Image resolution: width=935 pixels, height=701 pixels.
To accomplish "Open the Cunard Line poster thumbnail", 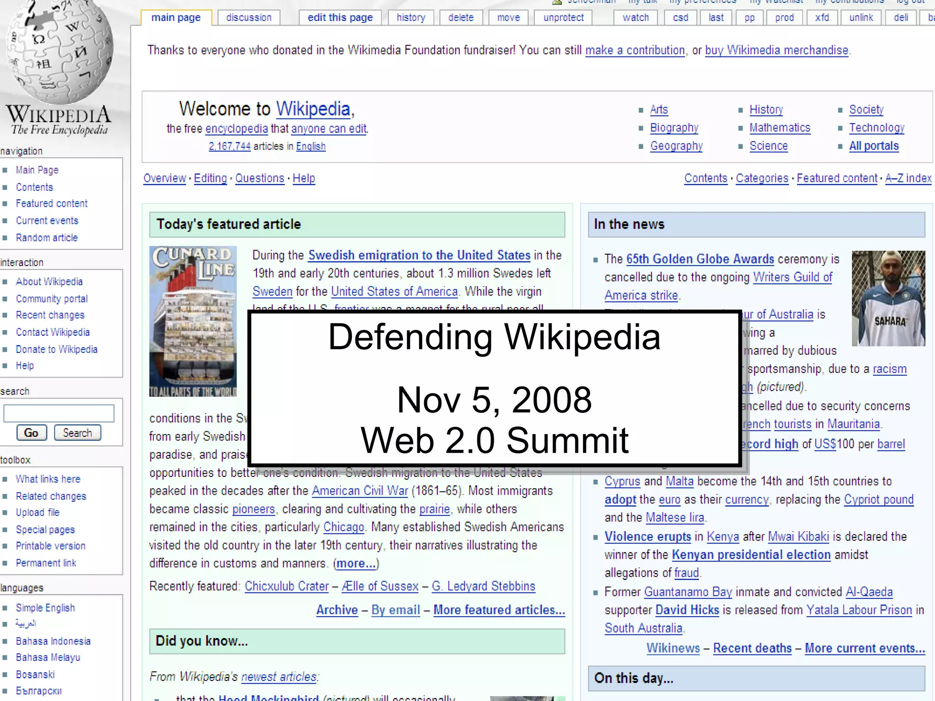I will coord(193,321).
